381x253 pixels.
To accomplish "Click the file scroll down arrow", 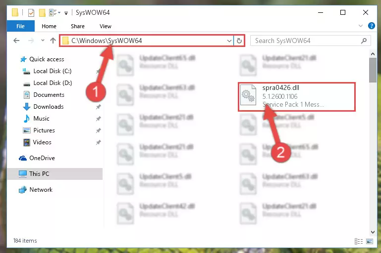I will tap(373, 232).
